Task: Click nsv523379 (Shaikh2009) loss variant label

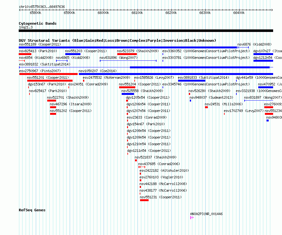Action: pyautogui.click(x=138, y=51)
